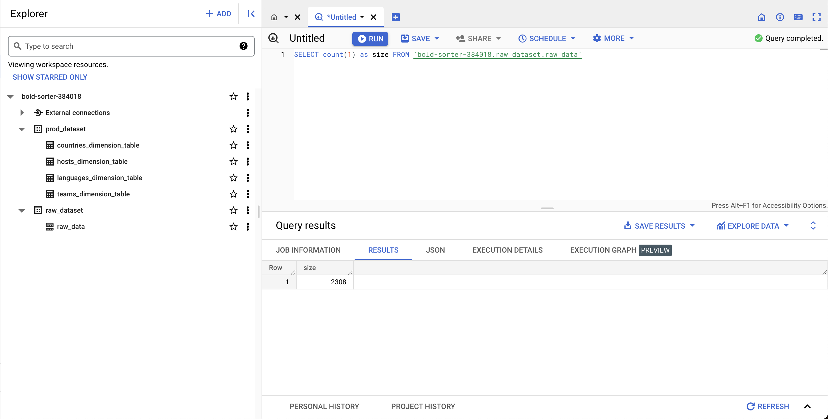Switch to the JSON results tab

[435, 249]
